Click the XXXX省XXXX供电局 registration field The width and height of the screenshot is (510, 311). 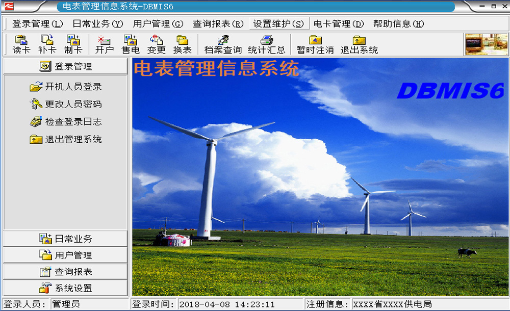tap(430, 304)
